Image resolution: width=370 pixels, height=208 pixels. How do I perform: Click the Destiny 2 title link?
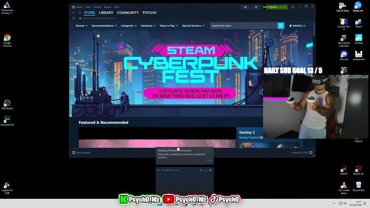(x=247, y=132)
